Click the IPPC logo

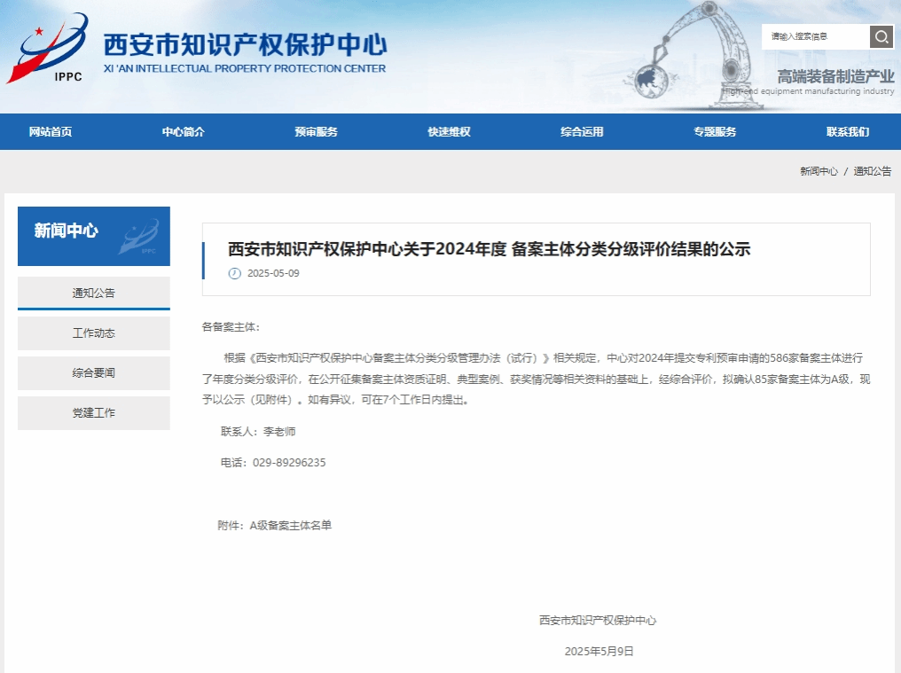(x=48, y=48)
